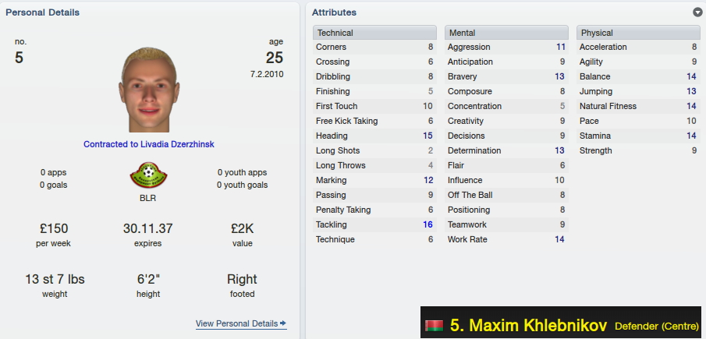Select the Technical attributes column header
The width and height of the screenshot is (706, 339).
coord(374,33)
